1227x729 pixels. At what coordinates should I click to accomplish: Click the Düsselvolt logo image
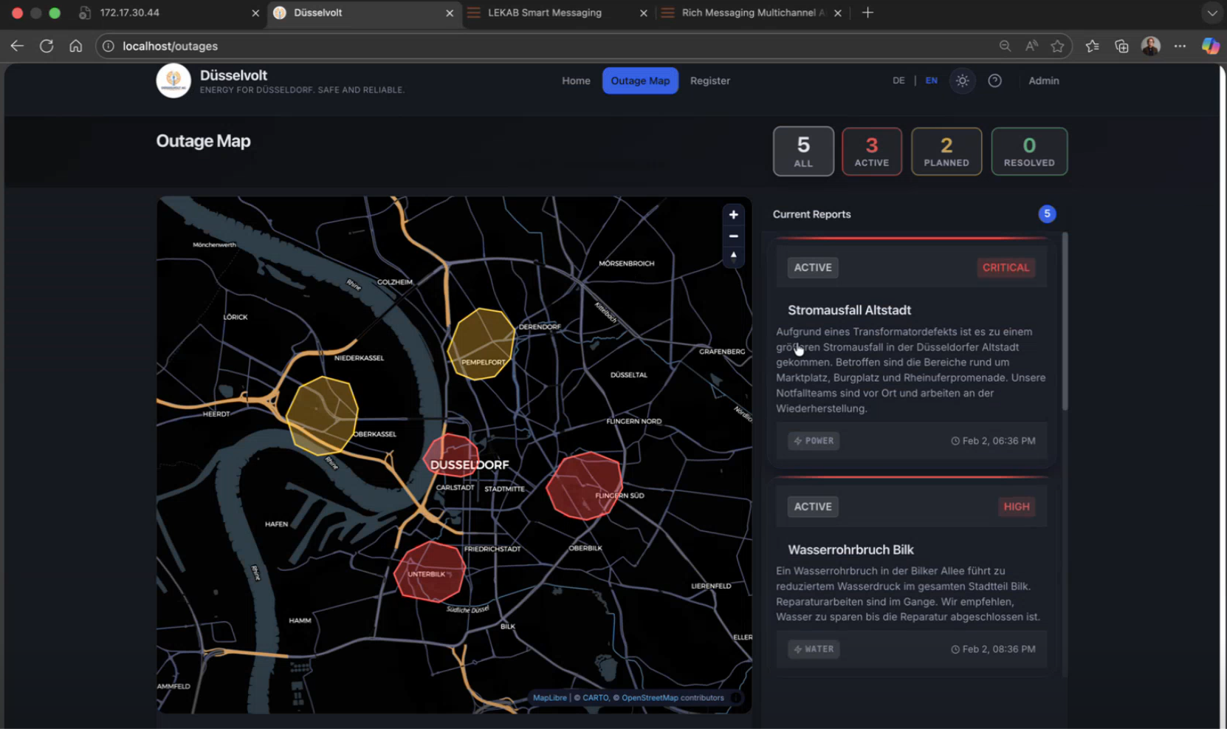pos(173,81)
